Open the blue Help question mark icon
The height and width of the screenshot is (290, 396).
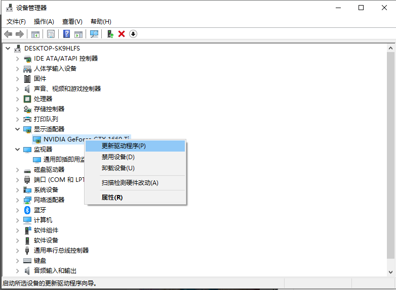[66, 34]
